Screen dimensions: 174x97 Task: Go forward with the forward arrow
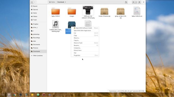(35, 2)
